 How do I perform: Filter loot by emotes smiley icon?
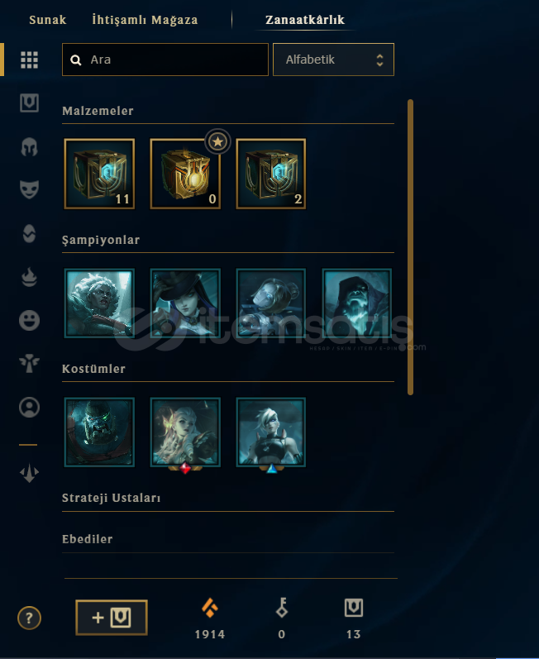pyautogui.click(x=29, y=320)
